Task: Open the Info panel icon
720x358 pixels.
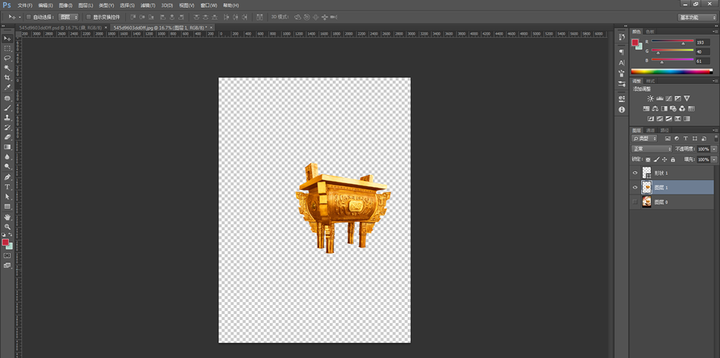Action: tap(622, 110)
